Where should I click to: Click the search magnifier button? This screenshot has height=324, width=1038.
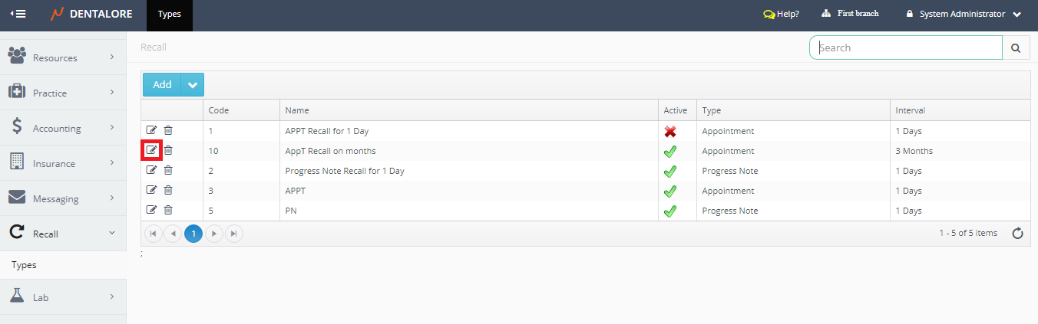(1016, 47)
